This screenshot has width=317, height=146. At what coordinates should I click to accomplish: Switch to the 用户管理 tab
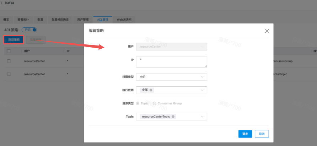click(x=83, y=20)
